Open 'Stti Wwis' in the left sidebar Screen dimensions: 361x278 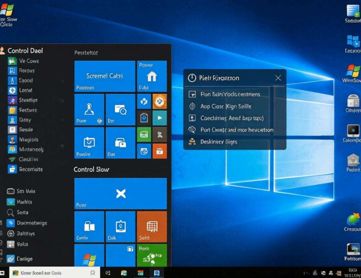21,191
